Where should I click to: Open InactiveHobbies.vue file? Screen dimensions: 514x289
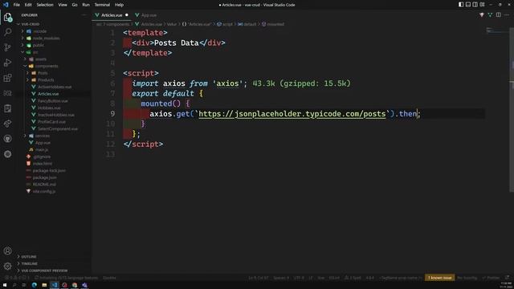coord(56,115)
